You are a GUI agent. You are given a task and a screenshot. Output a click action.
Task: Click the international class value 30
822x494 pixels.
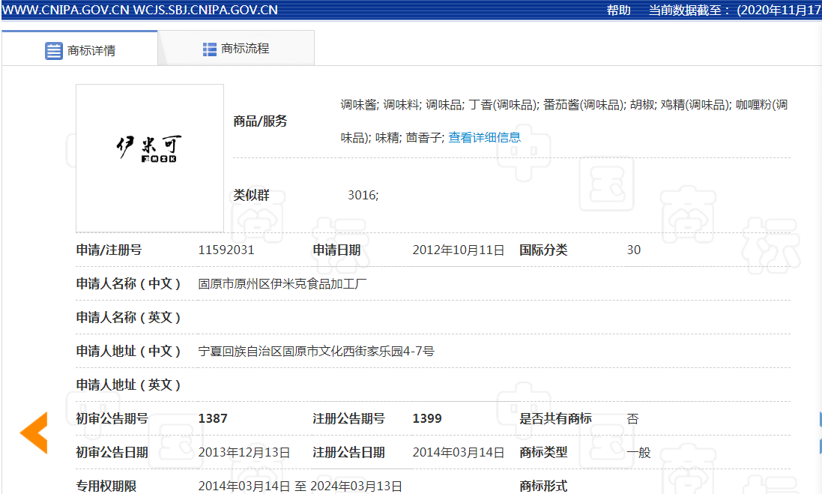(634, 250)
